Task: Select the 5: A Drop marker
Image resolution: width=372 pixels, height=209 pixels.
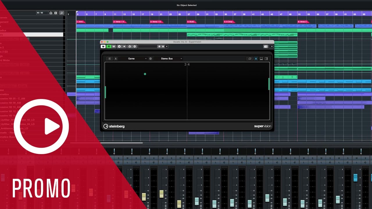Action: [x=229, y=22]
